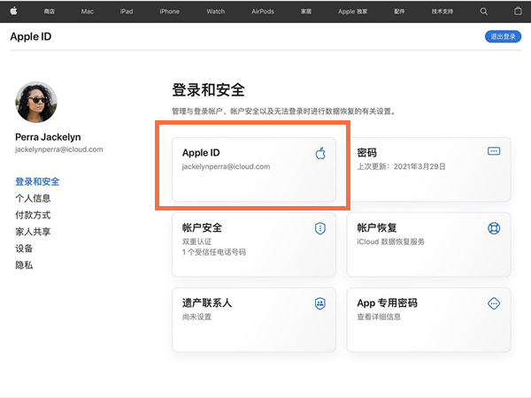531x398 pixels.
Task: Open the search magnifier icon
Action: 484,11
